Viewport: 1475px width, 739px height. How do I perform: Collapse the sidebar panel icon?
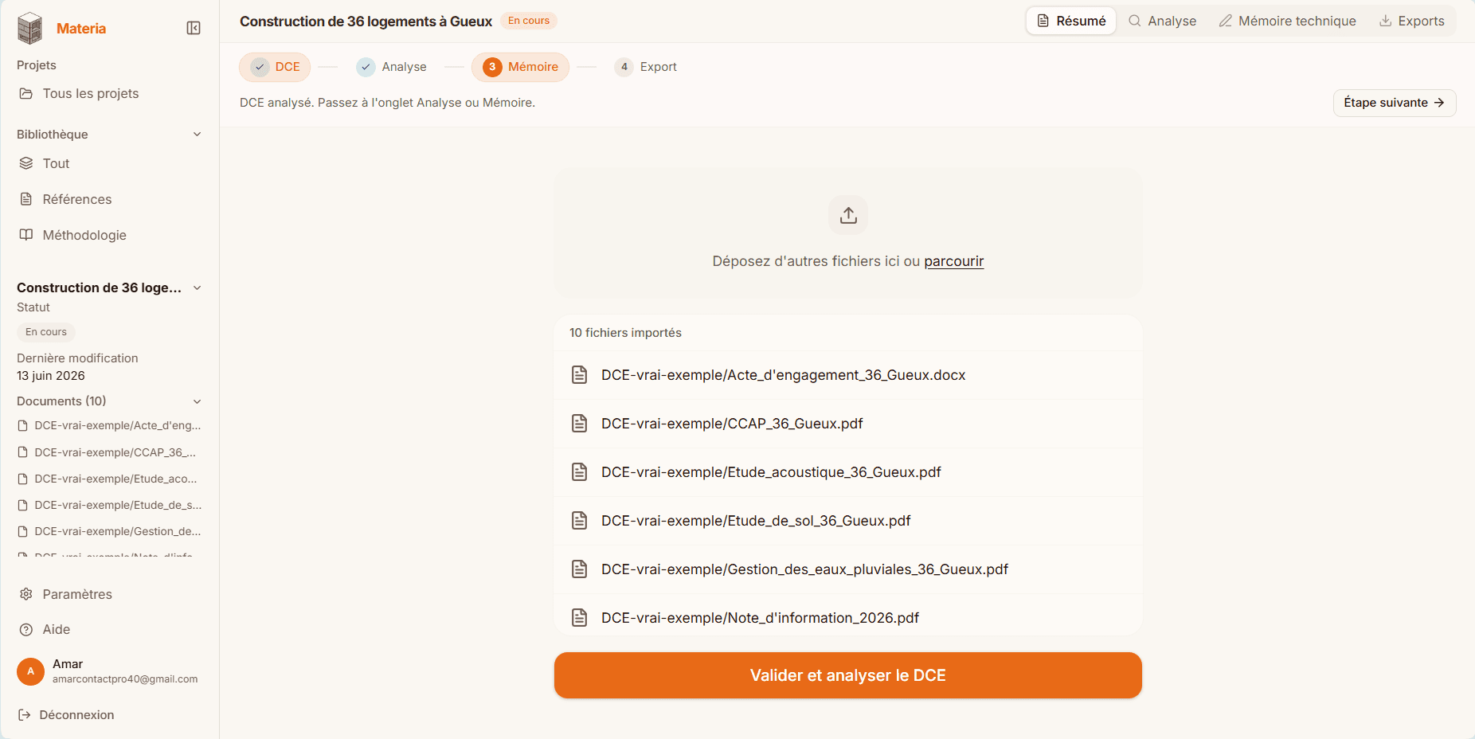(194, 28)
